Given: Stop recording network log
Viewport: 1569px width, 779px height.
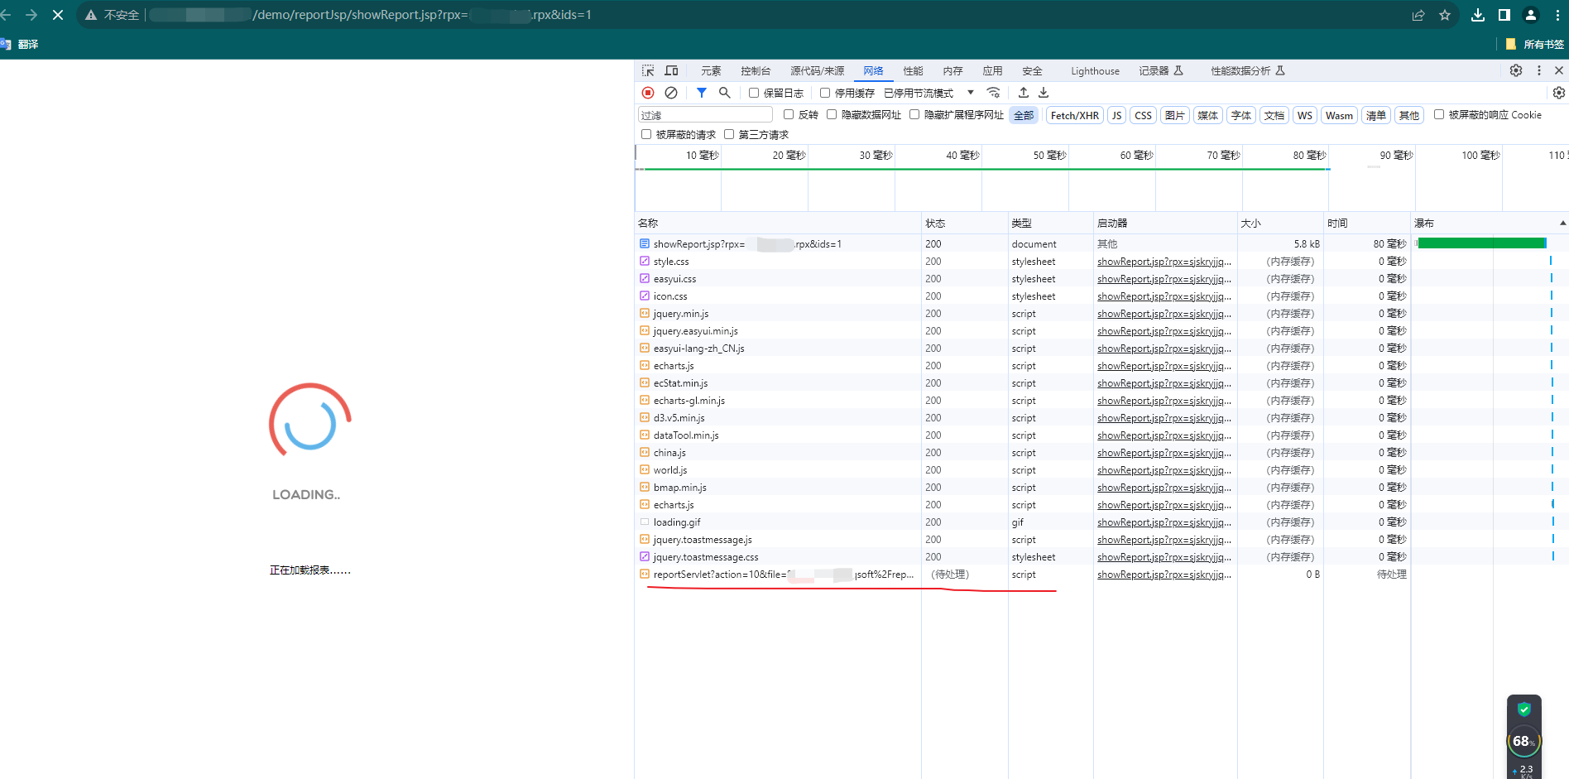Looking at the screenshot, I should click(x=648, y=93).
